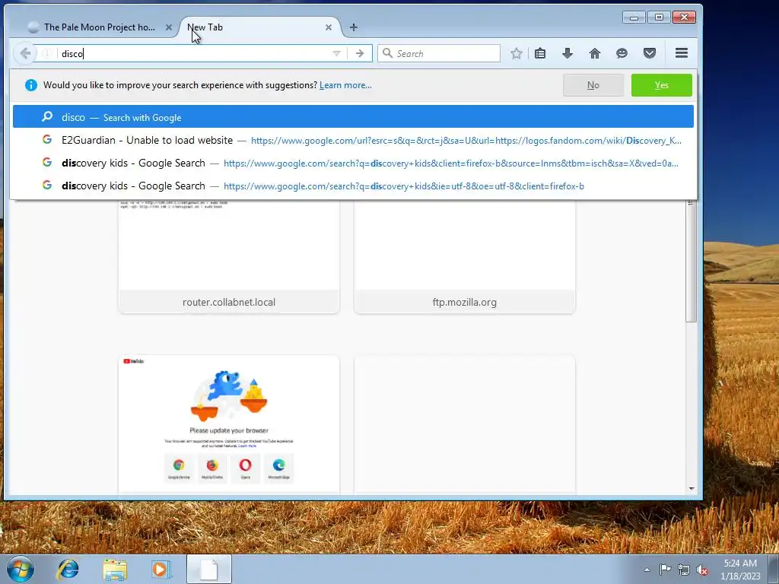Image resolution: width=779 pixels, height=584 pixels.
Task: Select the browser taskbar button
Action: click(x=209, y=569)
